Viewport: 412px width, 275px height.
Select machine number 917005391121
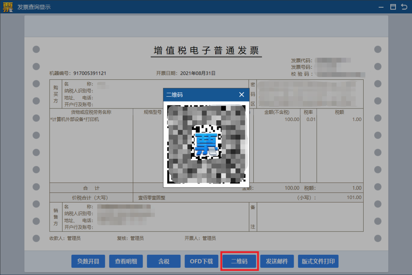tap(90, 73)
